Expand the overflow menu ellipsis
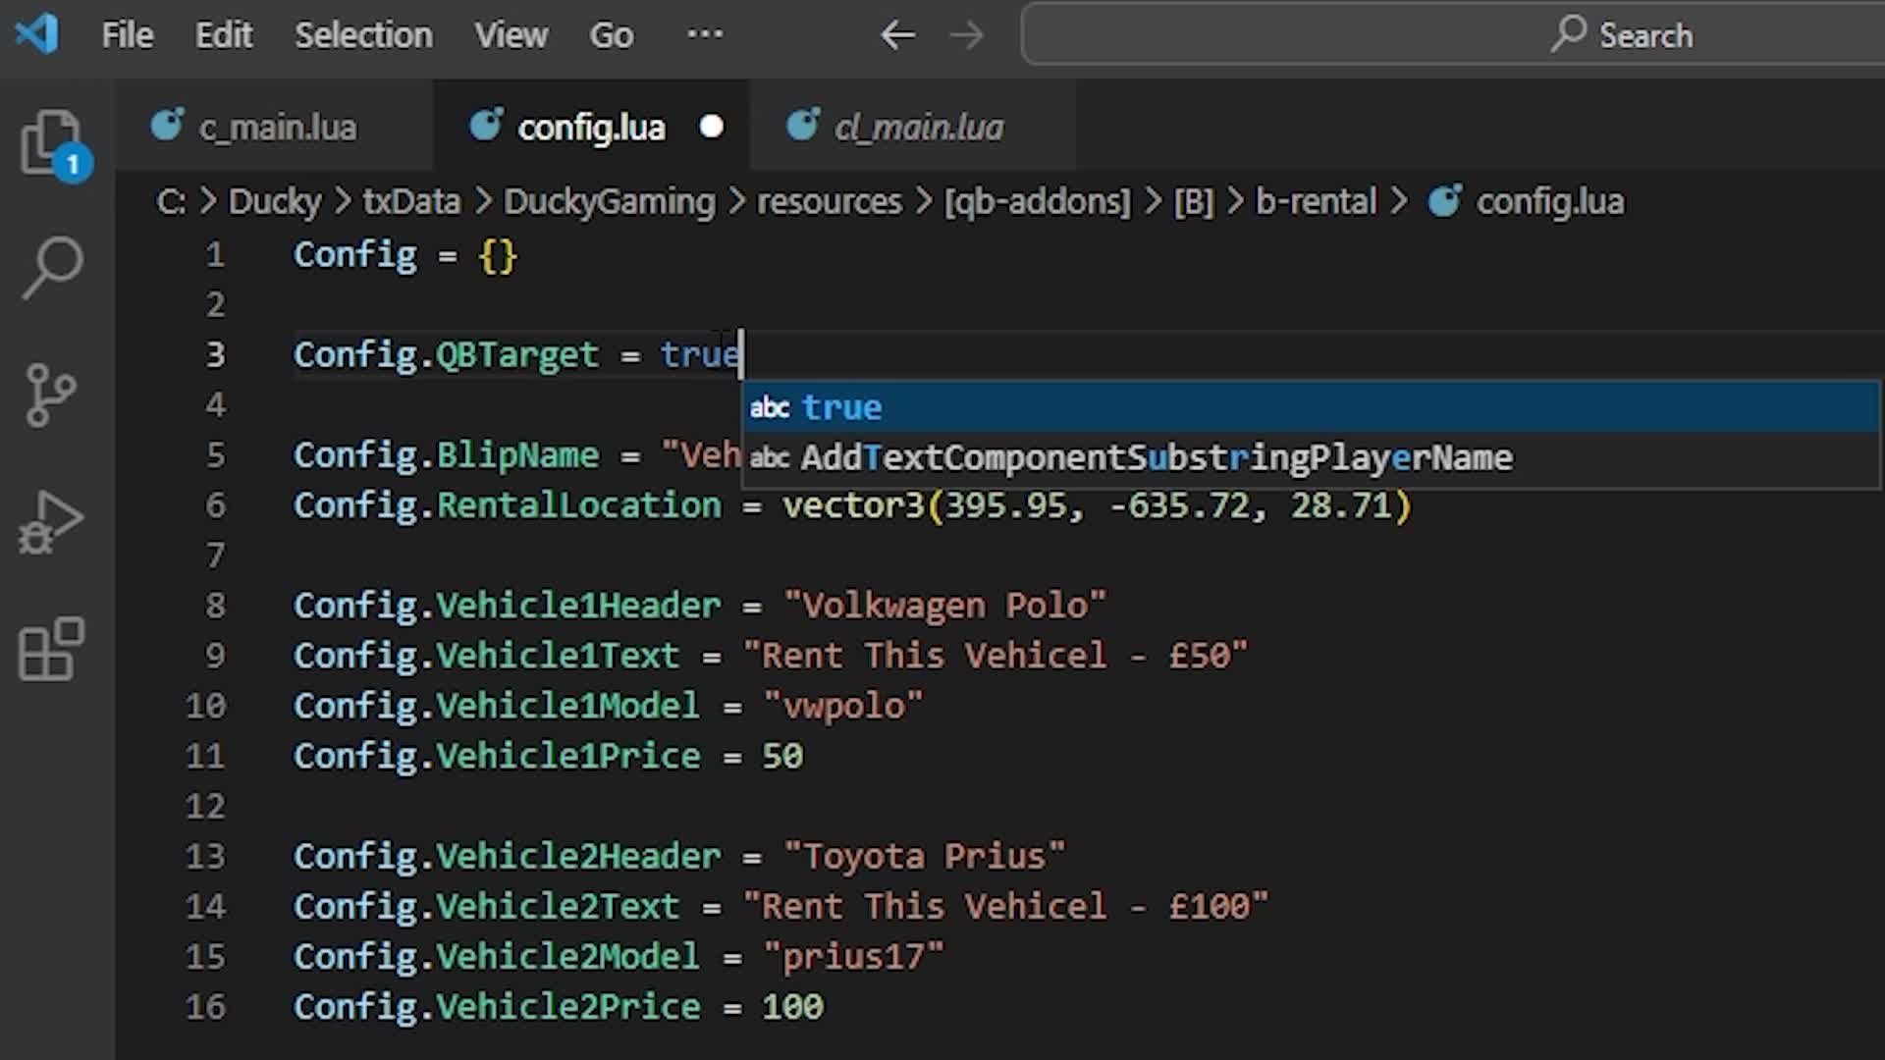Screen dimensions: 1885x1060 pyautogui.click(x=705, y=35)
